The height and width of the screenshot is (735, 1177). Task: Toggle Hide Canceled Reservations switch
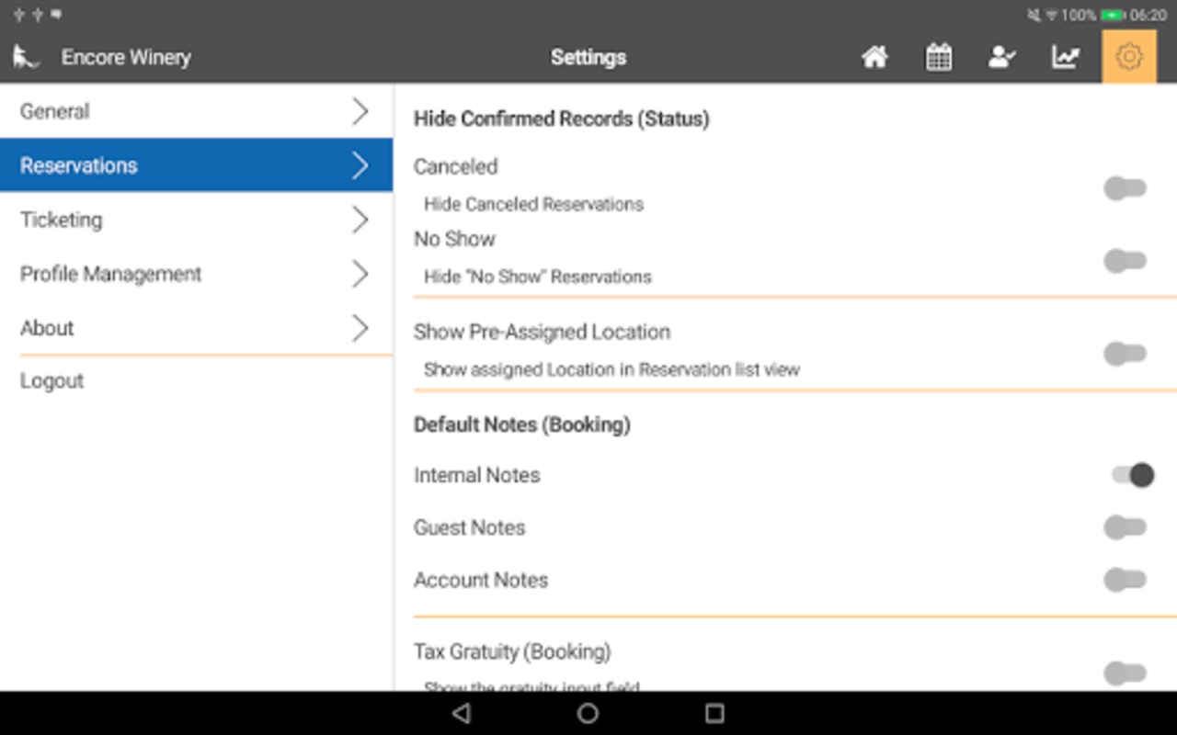point(1126,189)
